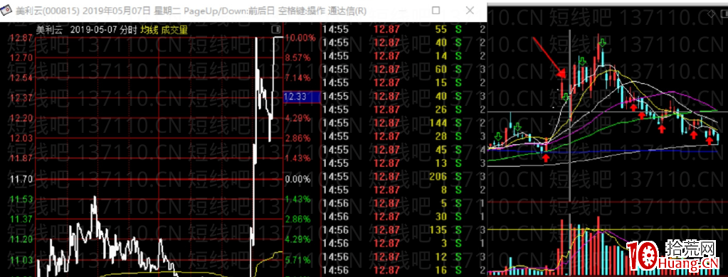The image size is (728, 277).
Task: Select the tick row with volume 8
Action: tap(404, 190)
